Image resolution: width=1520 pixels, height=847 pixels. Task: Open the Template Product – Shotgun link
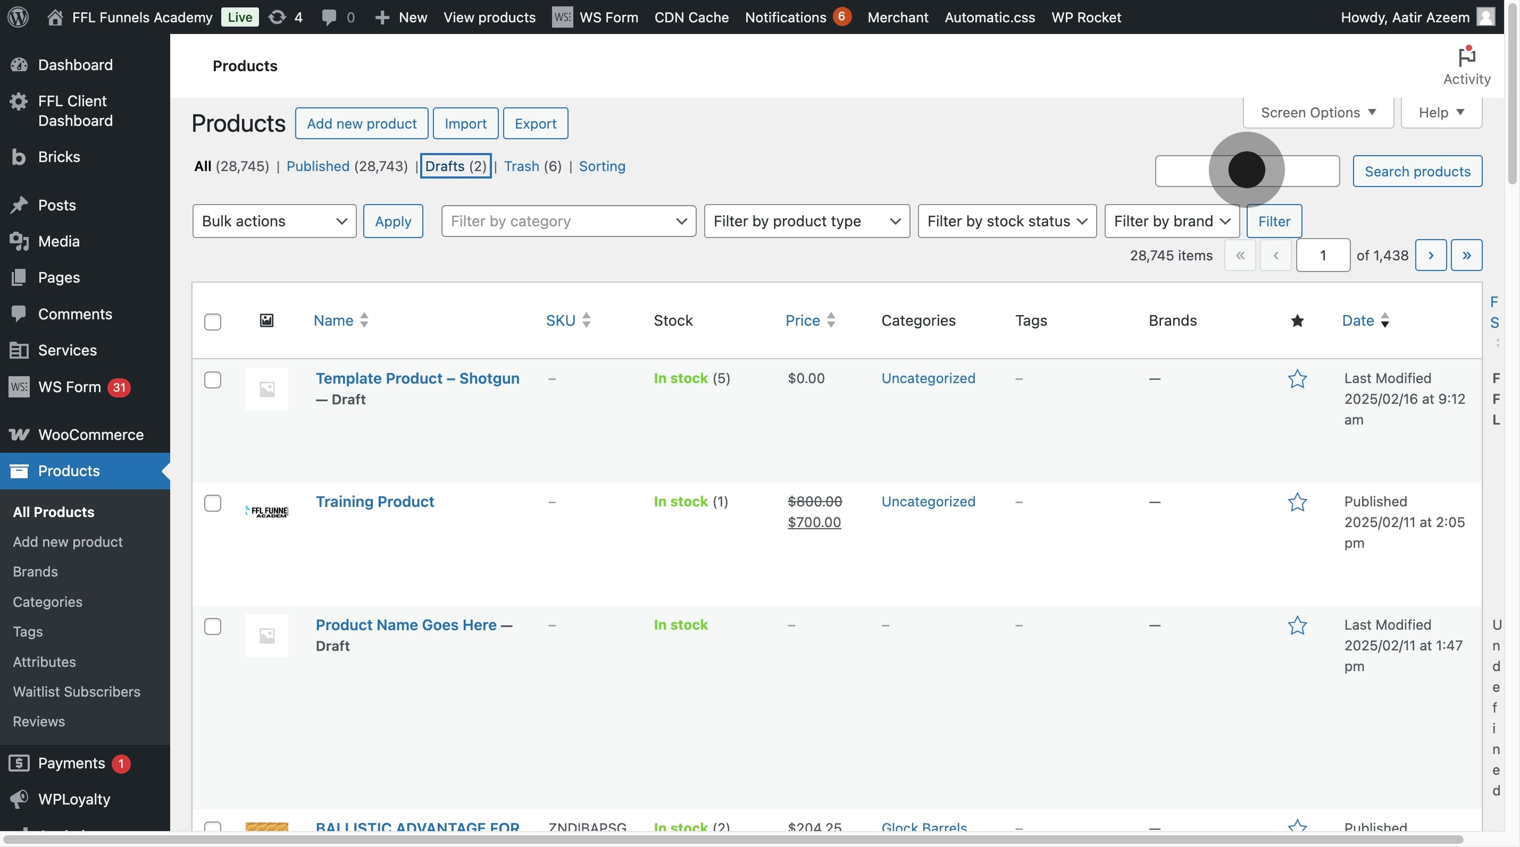point(417,378)
